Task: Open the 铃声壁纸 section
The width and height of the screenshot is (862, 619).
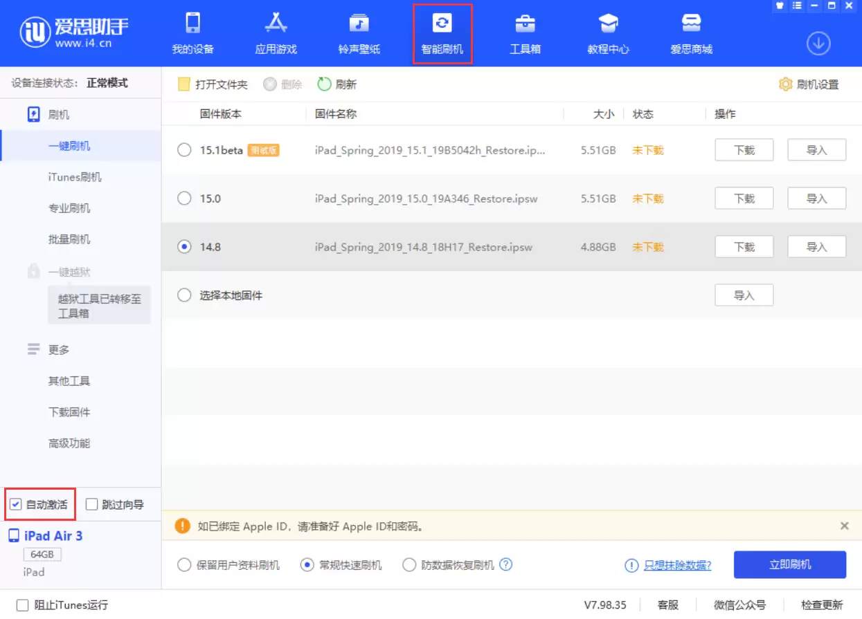Action: coord(359,33)
